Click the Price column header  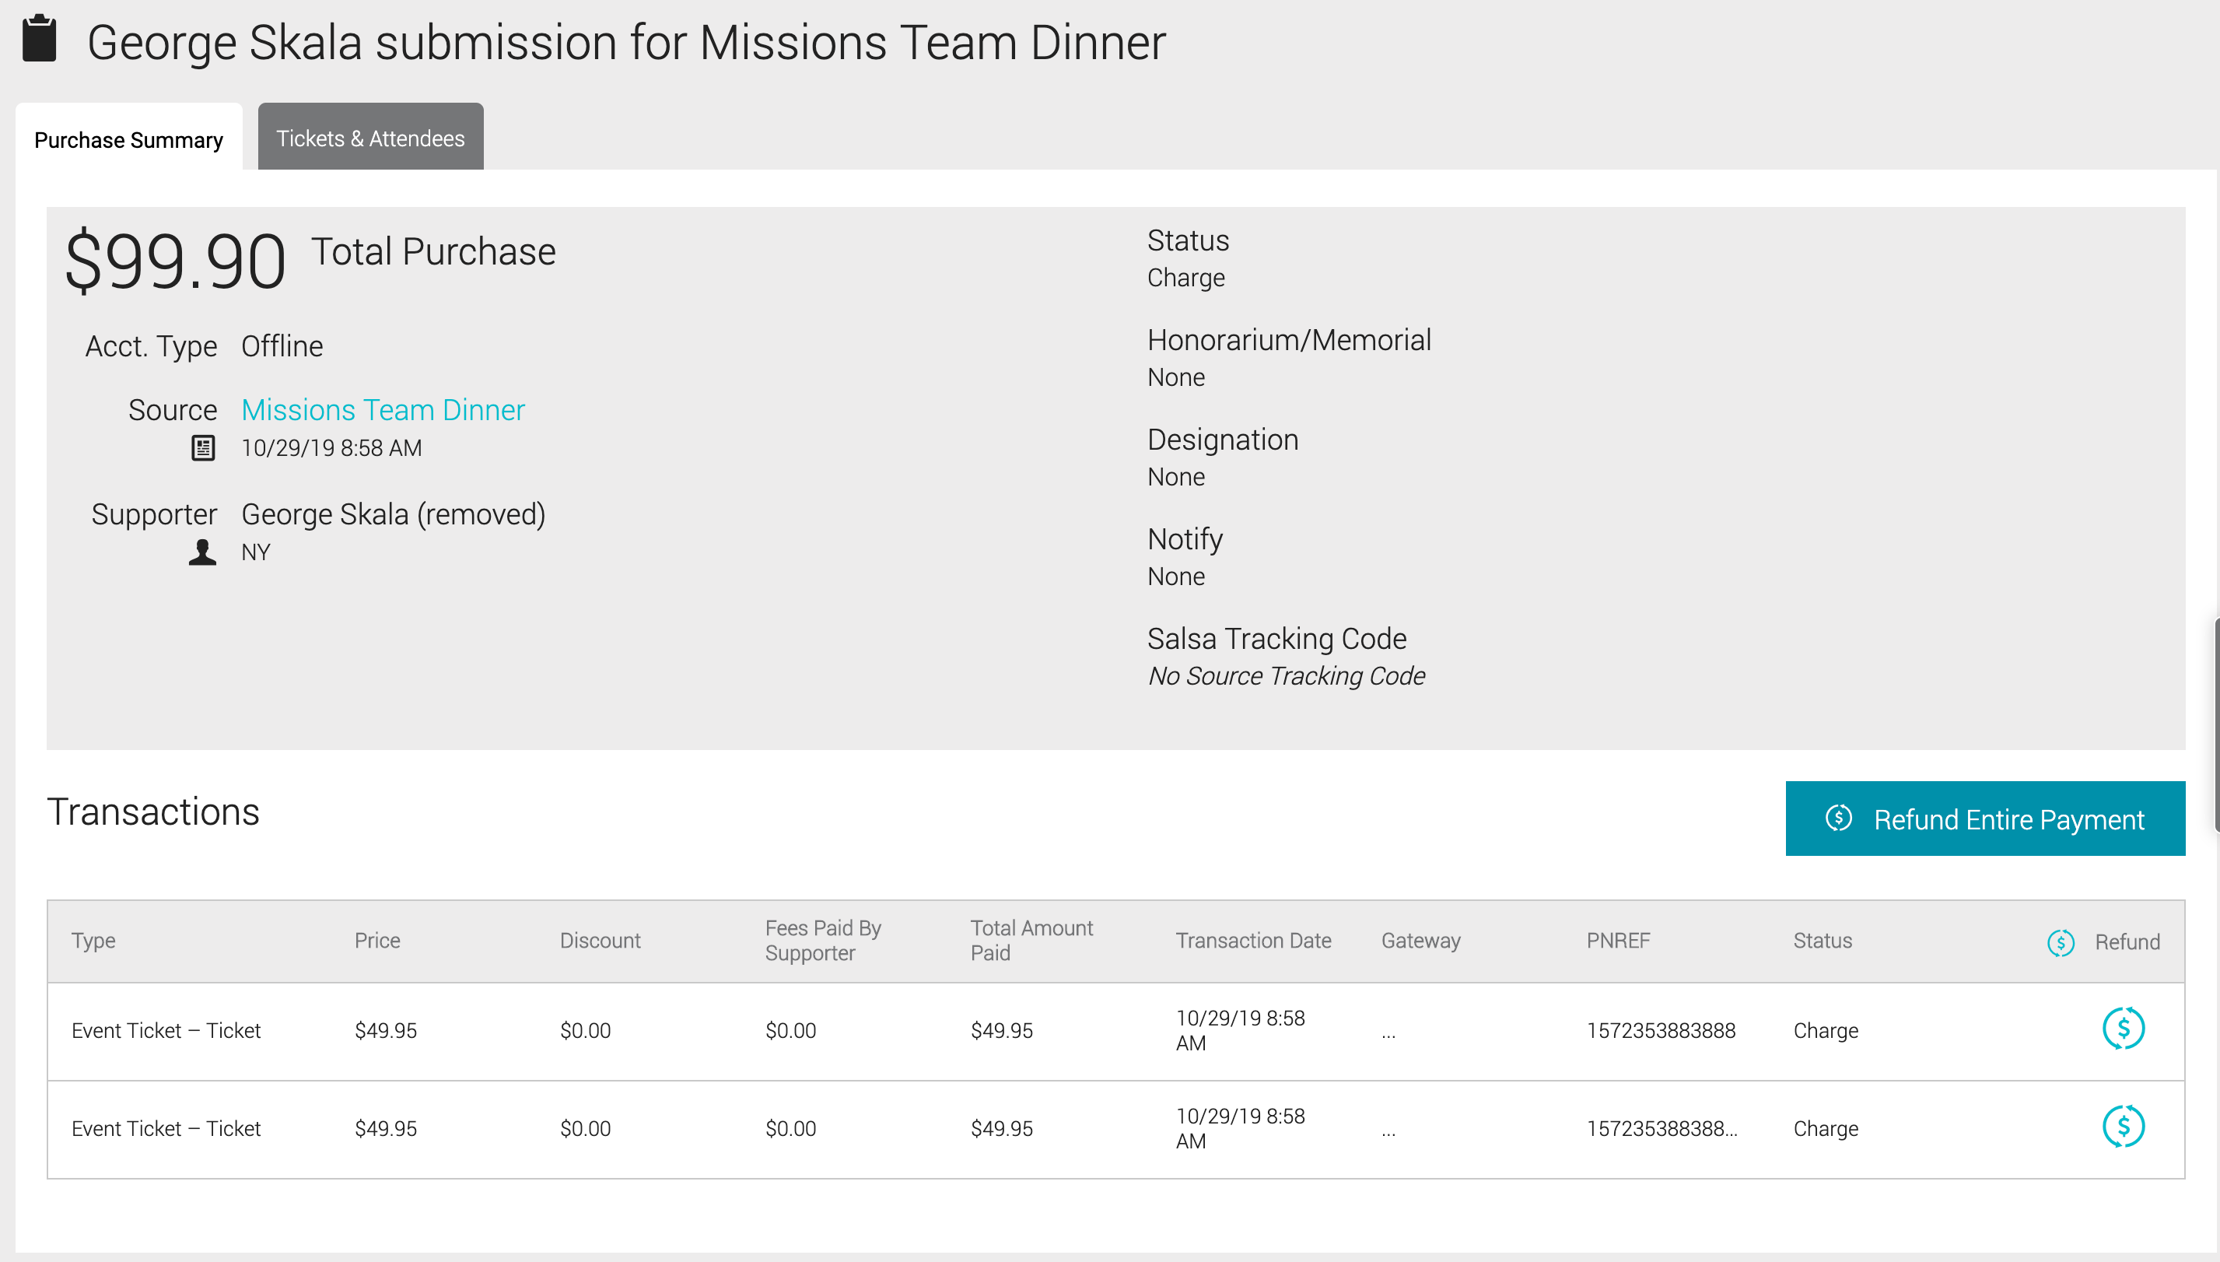point(377,941)
